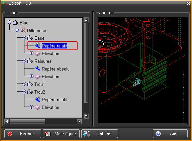Click the Trou1 solid icon
The image size is (192, 141).
pyautogui.click(x=30, y=84)
